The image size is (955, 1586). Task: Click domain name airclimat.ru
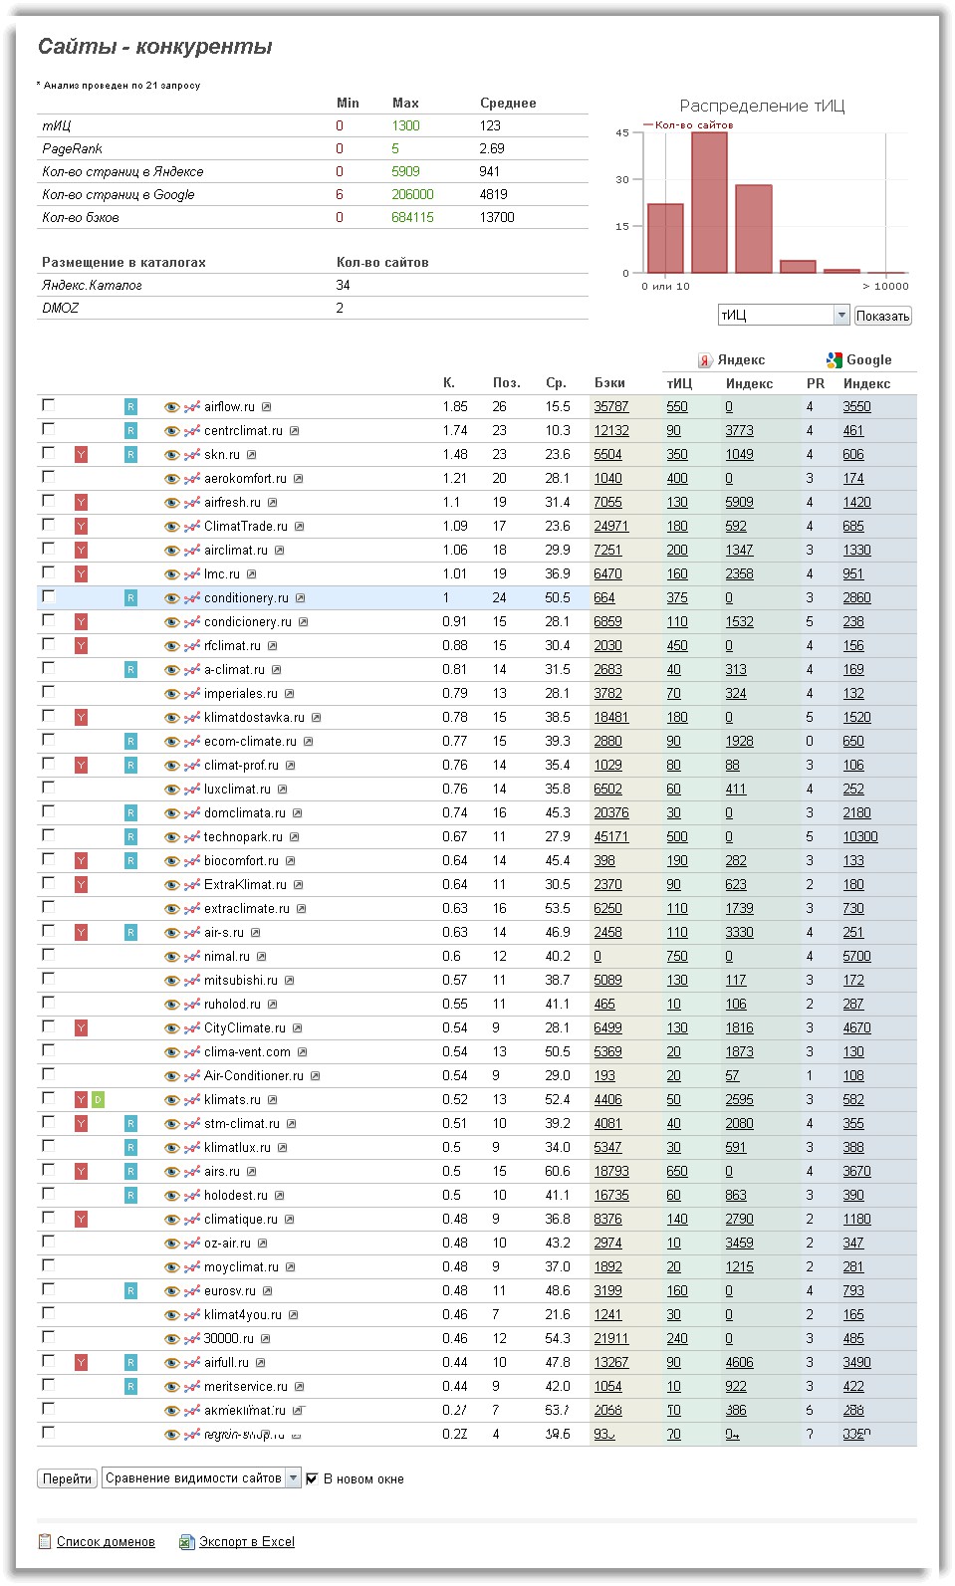tap(236, 551)
